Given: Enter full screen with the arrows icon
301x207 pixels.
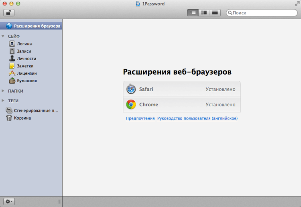Looking at the screenshot, I should pos(297,4).
